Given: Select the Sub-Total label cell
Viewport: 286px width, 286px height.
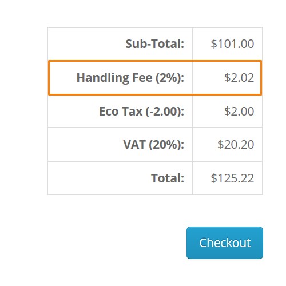Looking at the screenshot, I should 120,44.
